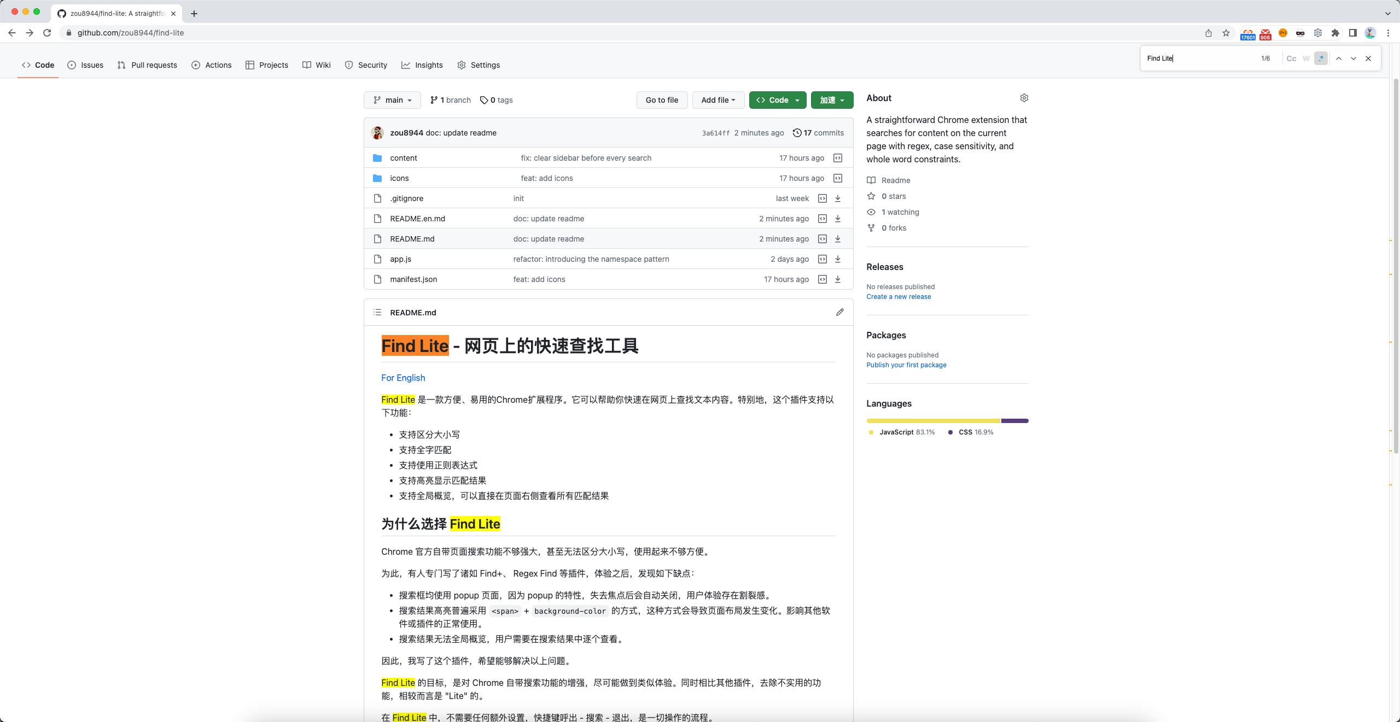1400x722 pixels.
Task: Follow the Create a new release link
Action: click(x=899, y=297)
